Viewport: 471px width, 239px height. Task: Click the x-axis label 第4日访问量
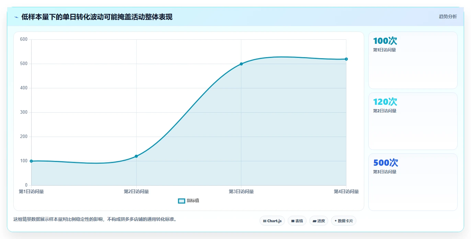tap(346, 192)
